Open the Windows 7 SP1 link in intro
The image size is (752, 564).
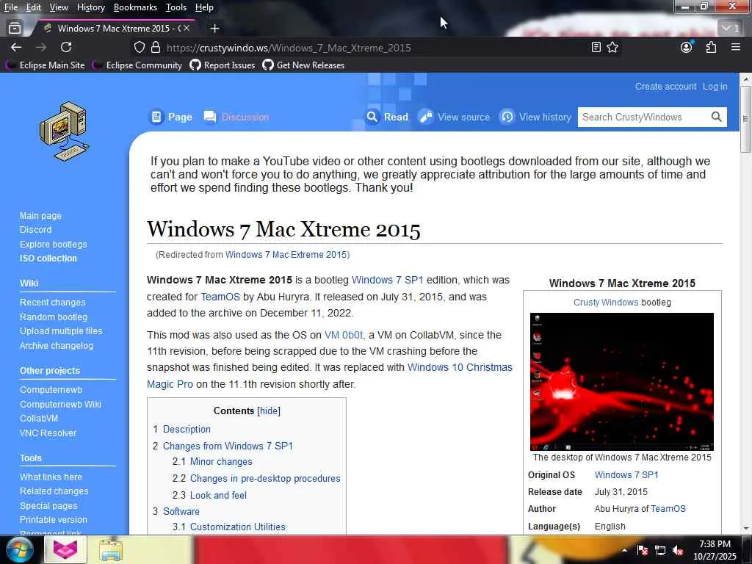point(388,280)
